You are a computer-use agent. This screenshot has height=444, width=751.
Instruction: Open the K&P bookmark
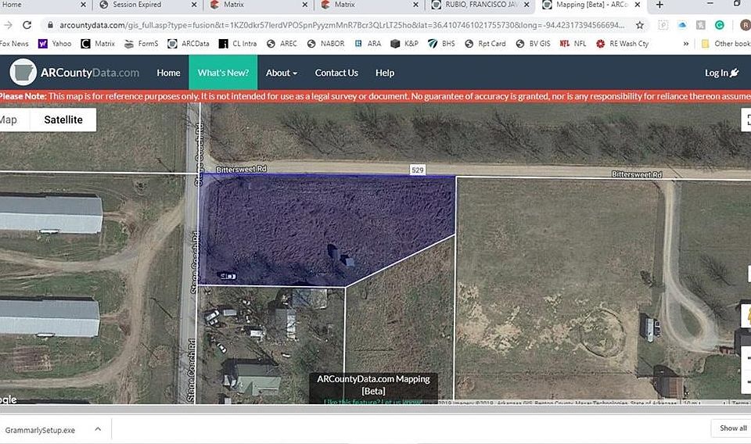tap(404, 44)
